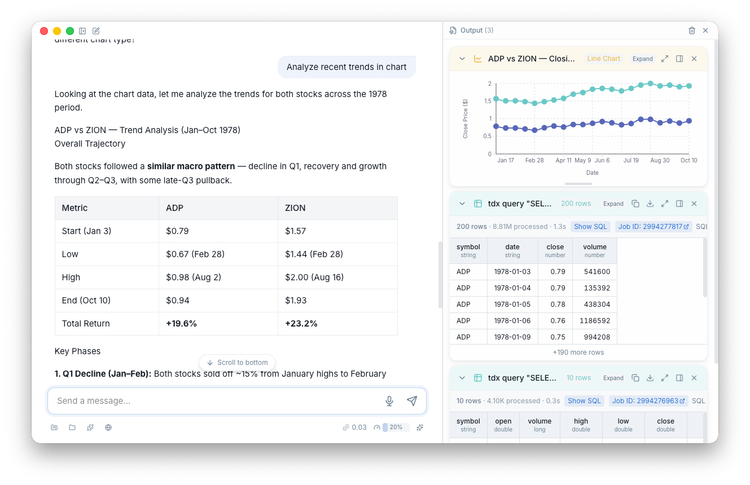Click the send message paper plane icon
The width and height of the screenshot is (750, 485).
point(412,401)
